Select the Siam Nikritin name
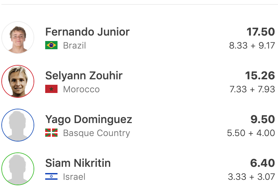 (x=78, y=163)
